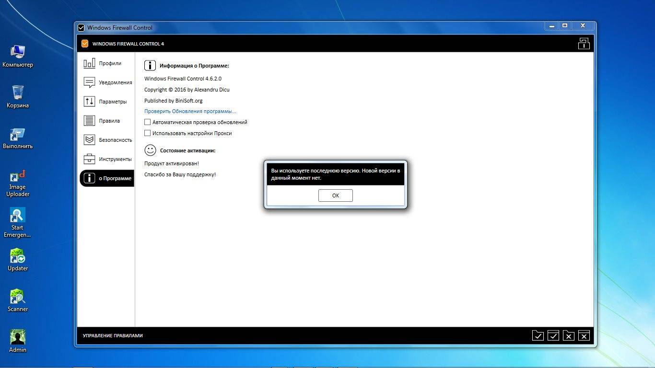Click the Продукт активирован! text
Viewport: 655px width, 368px height.
(172, 163)
